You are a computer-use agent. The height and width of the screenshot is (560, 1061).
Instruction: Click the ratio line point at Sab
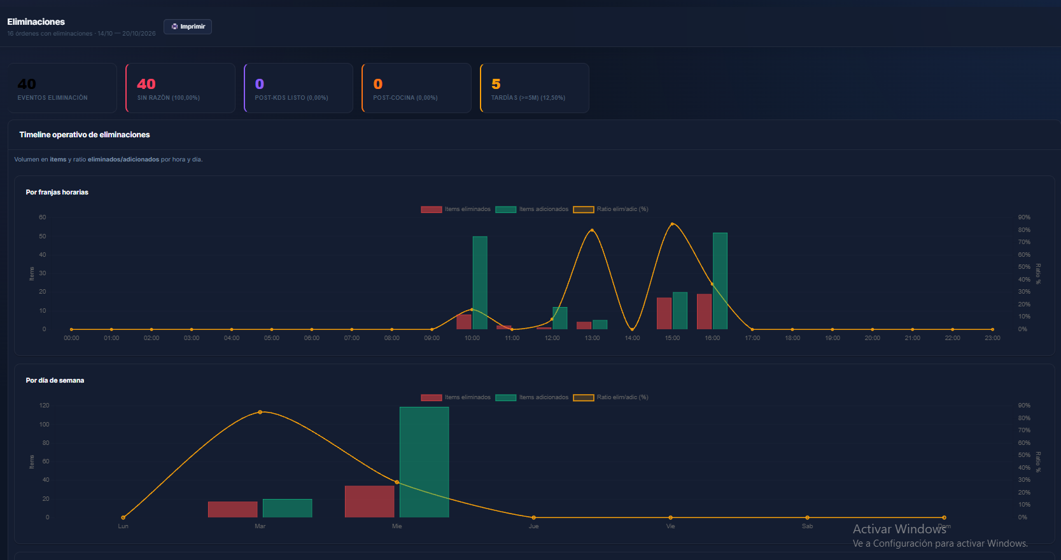(x=807, y=517)
